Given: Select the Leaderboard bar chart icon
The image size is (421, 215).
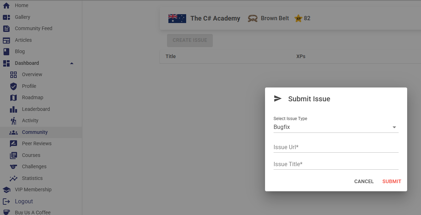Looking at the screenshot, I should 14,109.
